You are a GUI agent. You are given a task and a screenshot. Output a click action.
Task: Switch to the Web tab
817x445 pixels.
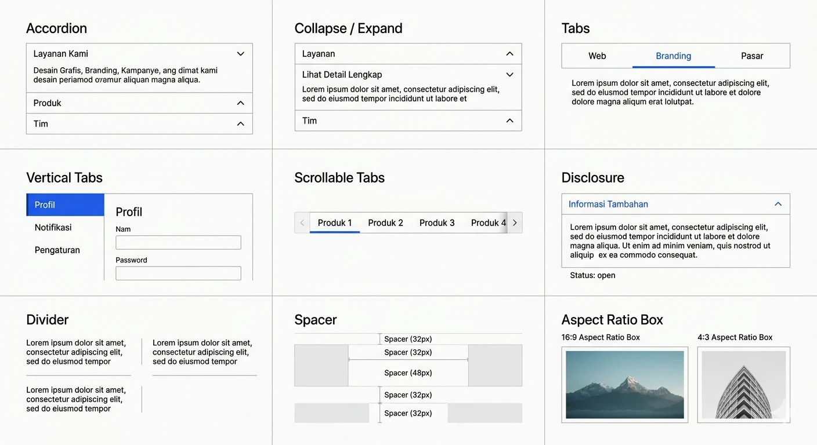click(x=597, y=56)
